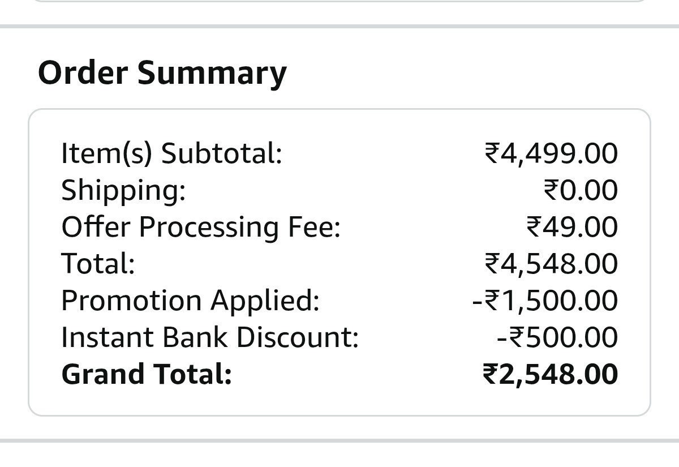
Task: Tap the Promotion Applied label
Action: click(190, 300)
